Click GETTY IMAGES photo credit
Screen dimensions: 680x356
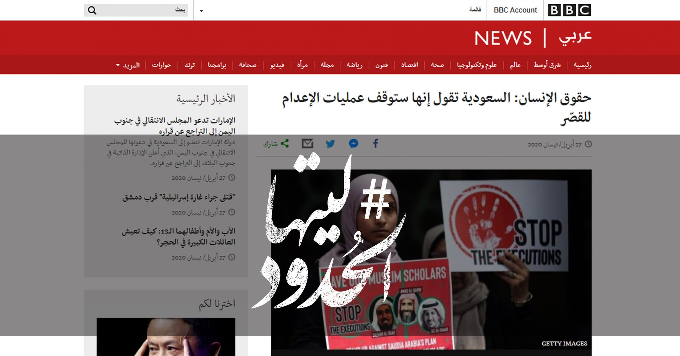tap(564, 344)
